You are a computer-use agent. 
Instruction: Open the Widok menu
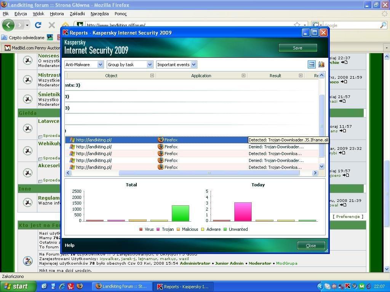pos(38,14)
